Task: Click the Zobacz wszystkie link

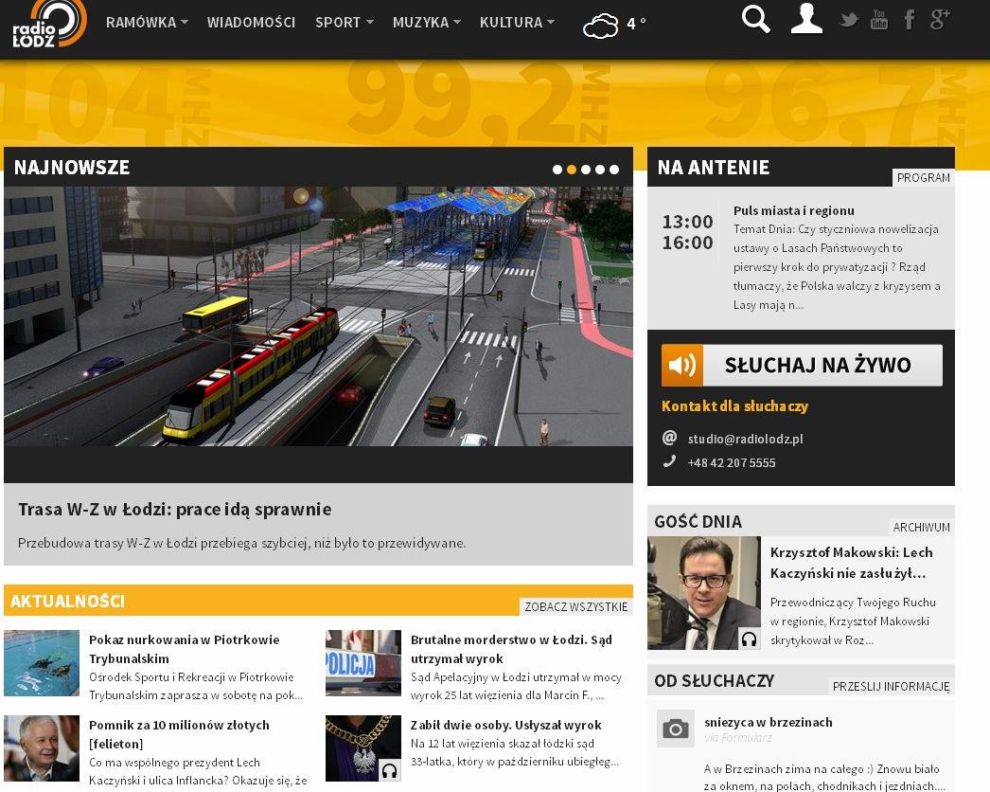Action: click(x=575, y=607)
